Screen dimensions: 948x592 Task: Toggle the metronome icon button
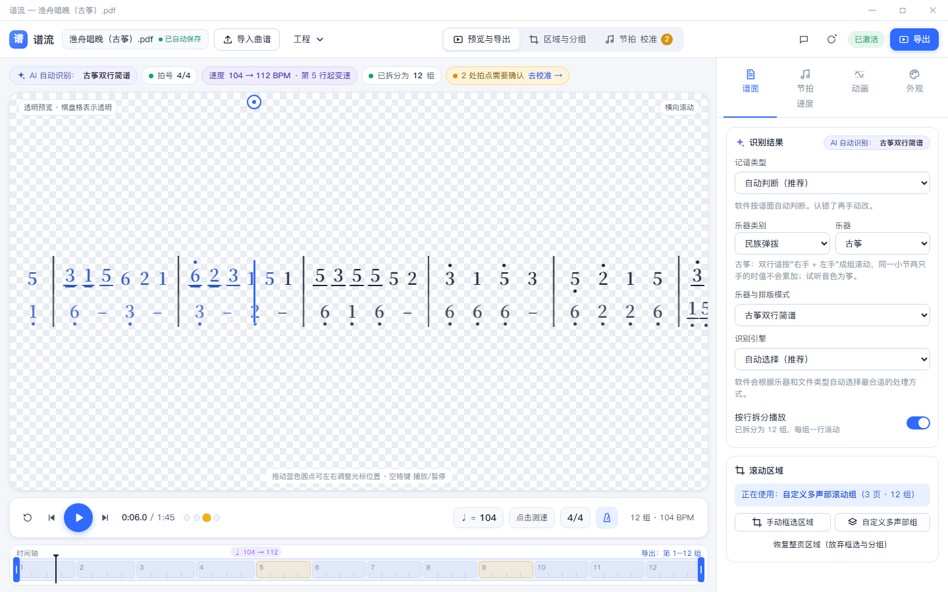(607, 518)
